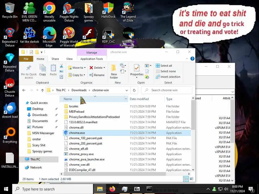Open the Spoopy games desktop folder
The image size is (259, 194).
click(x=89, y=12)
